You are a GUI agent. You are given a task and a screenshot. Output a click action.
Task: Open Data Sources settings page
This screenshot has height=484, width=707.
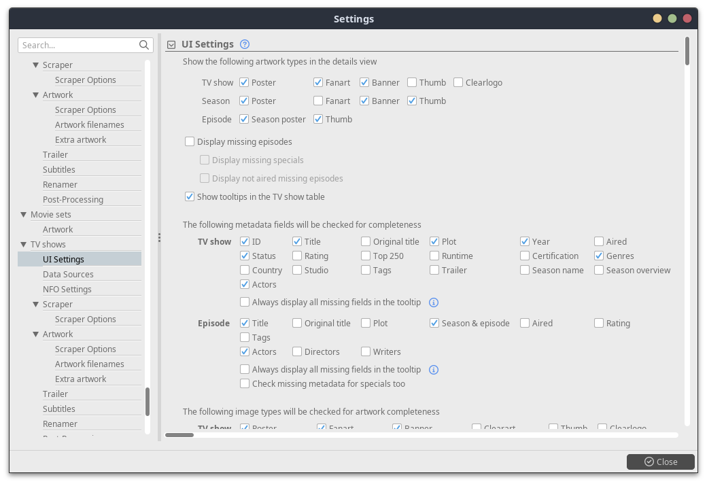tap(68, 275)
